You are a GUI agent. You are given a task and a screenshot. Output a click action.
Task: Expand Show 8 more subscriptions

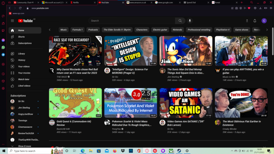click(25, 146)
